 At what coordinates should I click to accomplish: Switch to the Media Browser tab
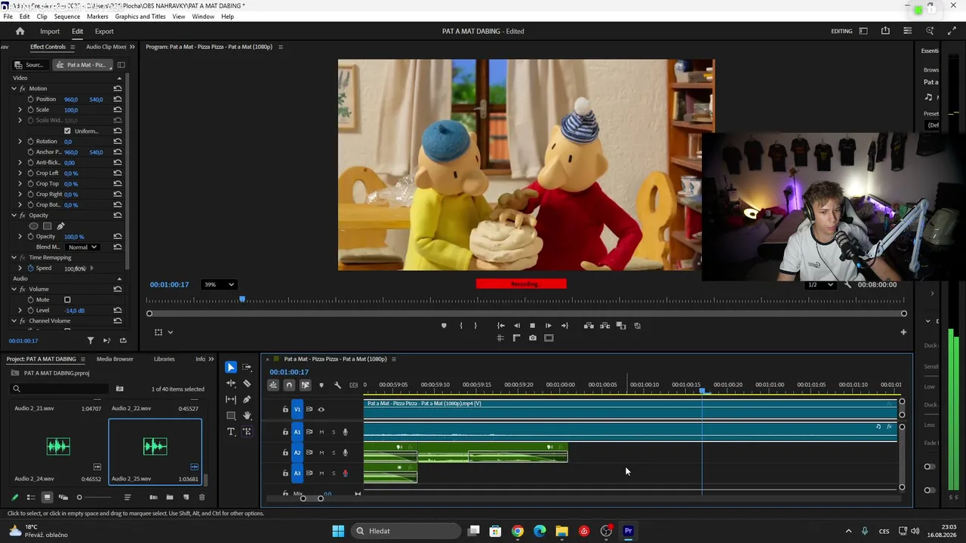(x=115, y=359)
